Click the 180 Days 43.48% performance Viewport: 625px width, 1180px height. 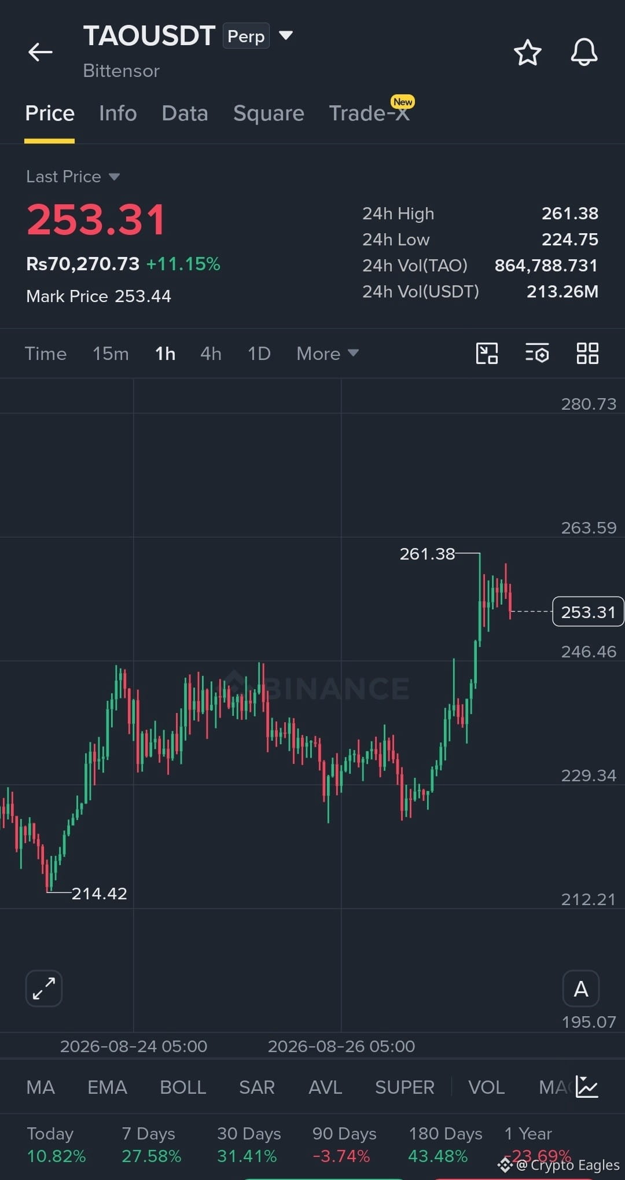pyautogui.click(x=445, y=1145)
